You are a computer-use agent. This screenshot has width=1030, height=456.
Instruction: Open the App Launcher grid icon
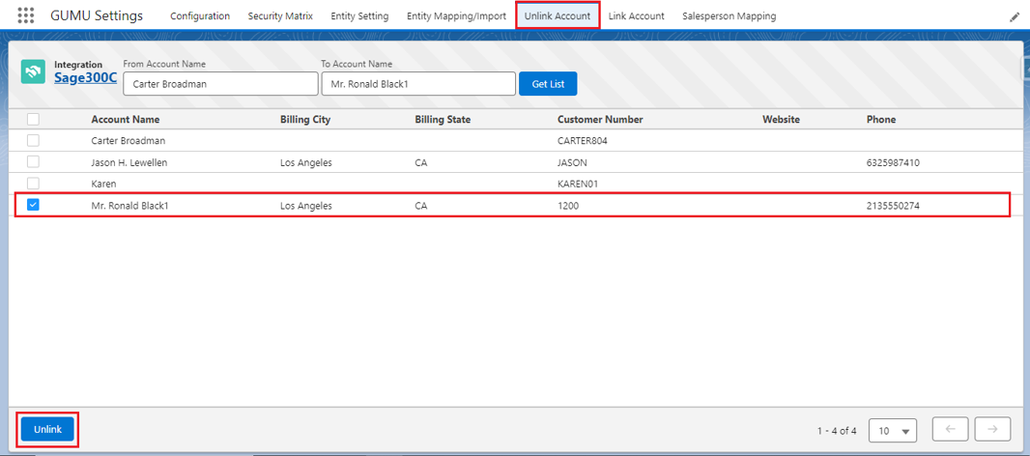26,16
